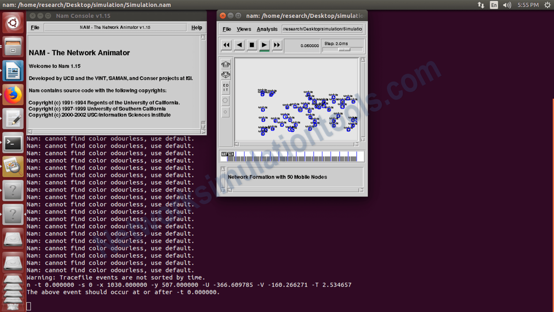Open the File menu in Nam Console
The width and height of the screenshot is (554, 312).
[35, 27]
